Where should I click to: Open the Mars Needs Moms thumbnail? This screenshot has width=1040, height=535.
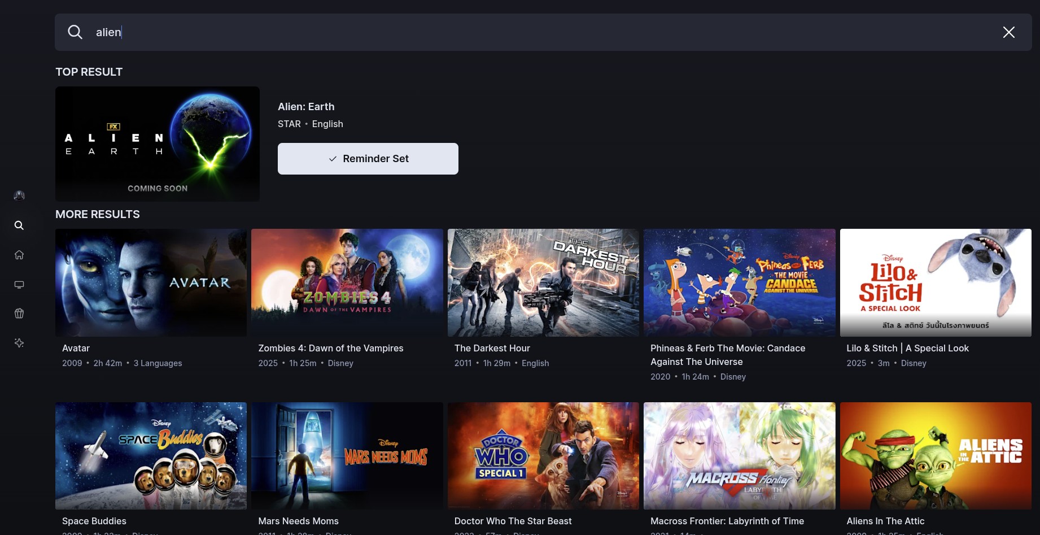(x=347, y=456)
